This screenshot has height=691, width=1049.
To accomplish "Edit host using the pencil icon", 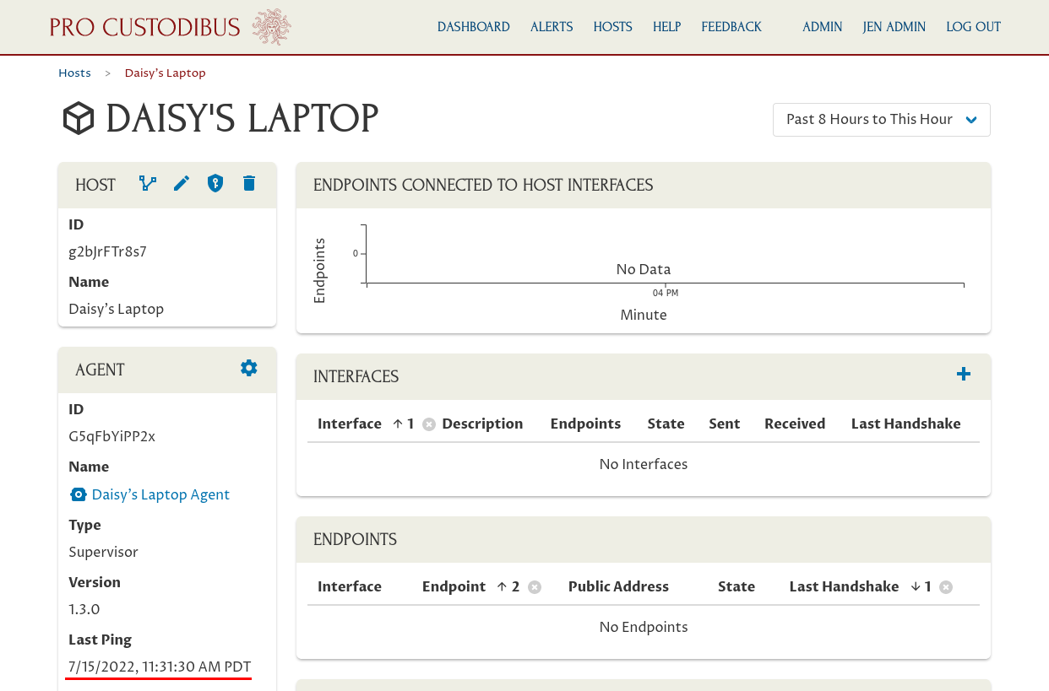I will (182, 183).
